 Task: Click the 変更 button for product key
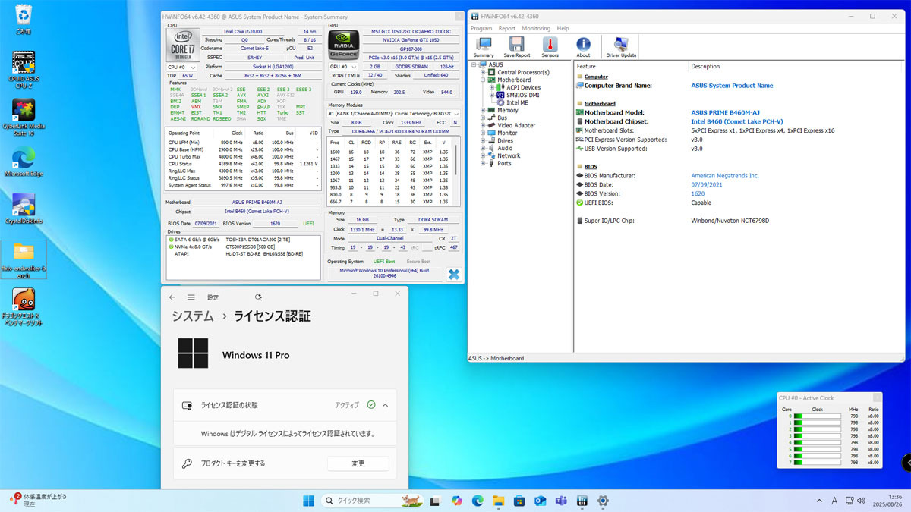(358, 463)
